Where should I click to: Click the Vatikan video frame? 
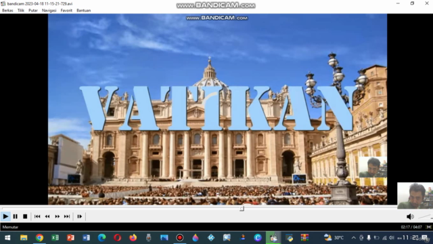pos(217,109)
